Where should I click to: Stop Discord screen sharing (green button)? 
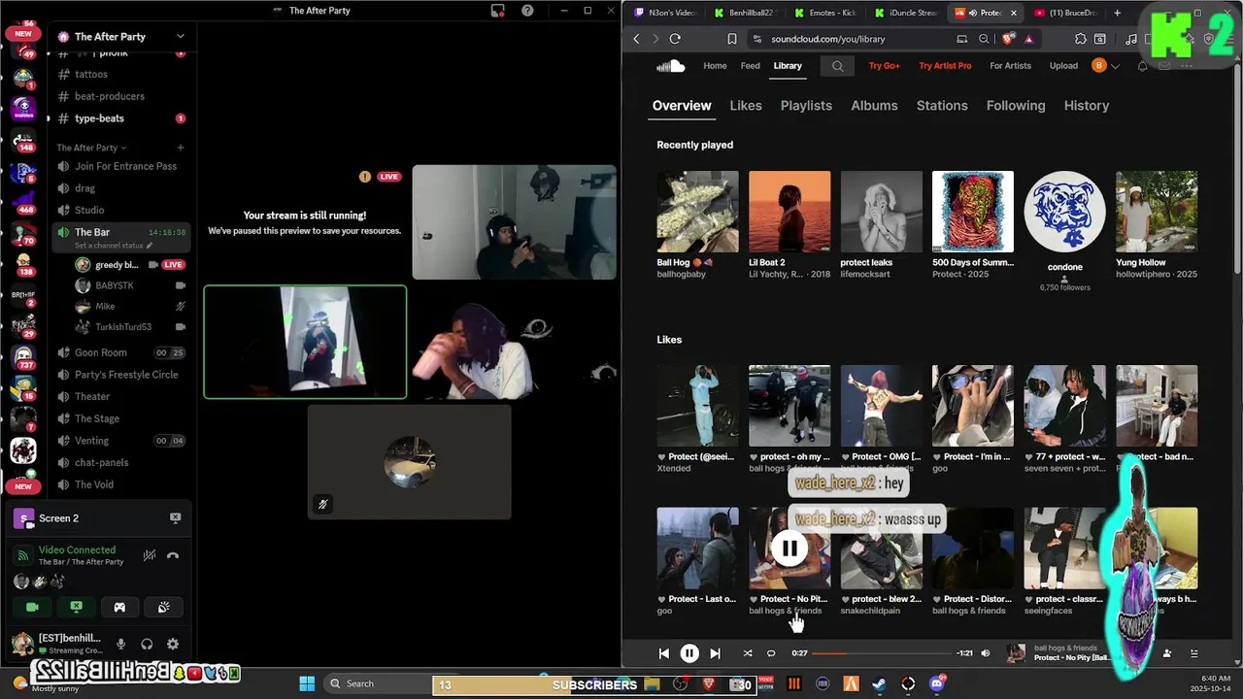click(x=76, y=607)
